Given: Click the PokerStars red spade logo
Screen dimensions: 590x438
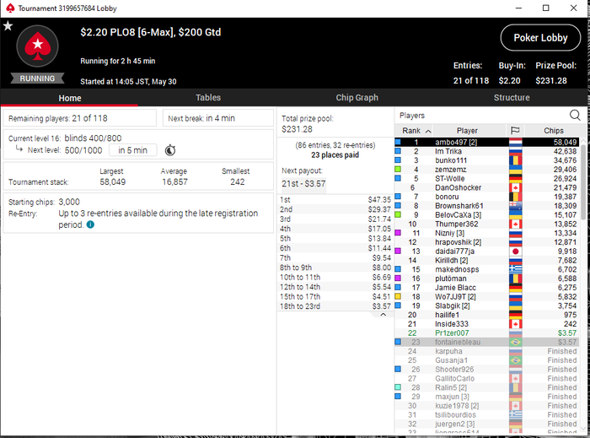Looking at the screenshot, I should point(37,46).
